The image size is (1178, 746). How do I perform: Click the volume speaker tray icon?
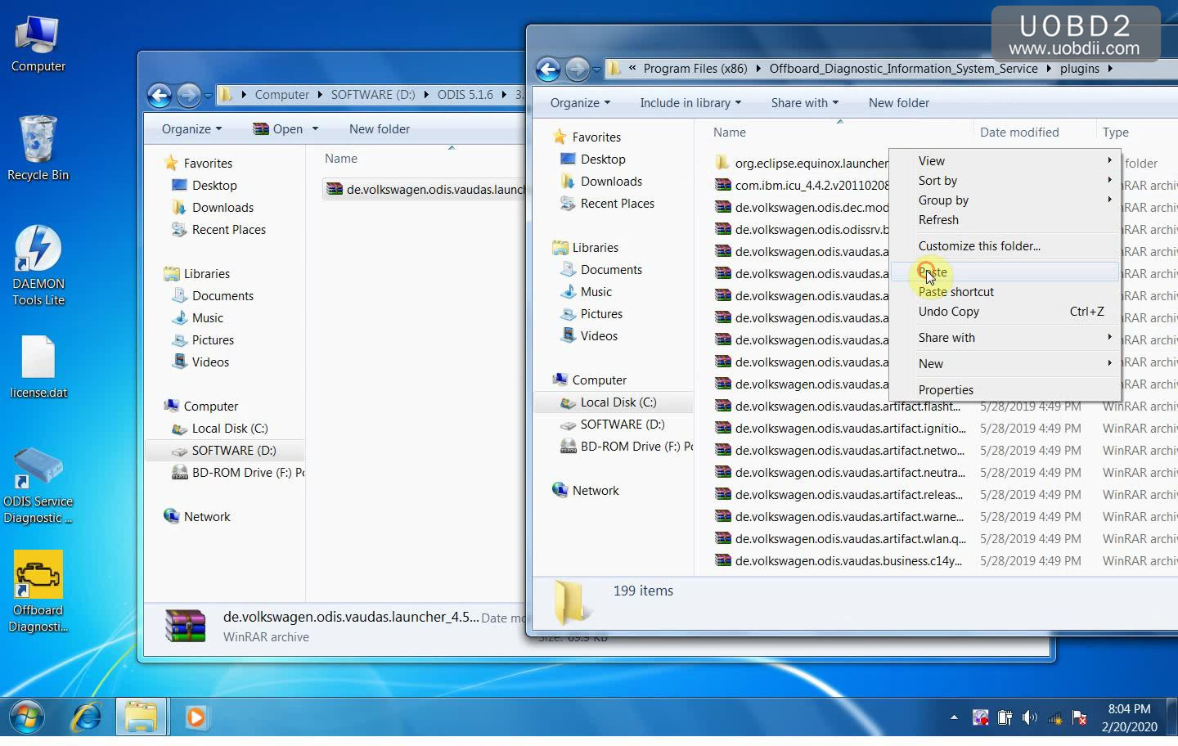(x=1029, y=718)
